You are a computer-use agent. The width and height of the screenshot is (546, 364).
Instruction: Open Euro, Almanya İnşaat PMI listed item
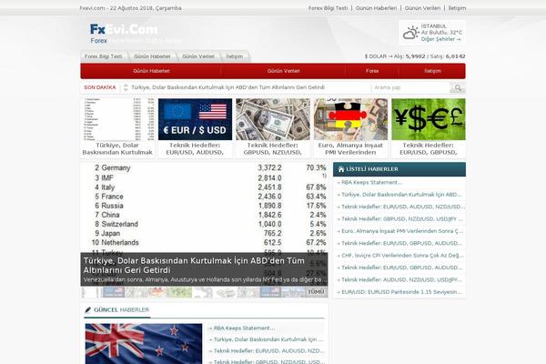pyautogui.click(x=400, y=231)
